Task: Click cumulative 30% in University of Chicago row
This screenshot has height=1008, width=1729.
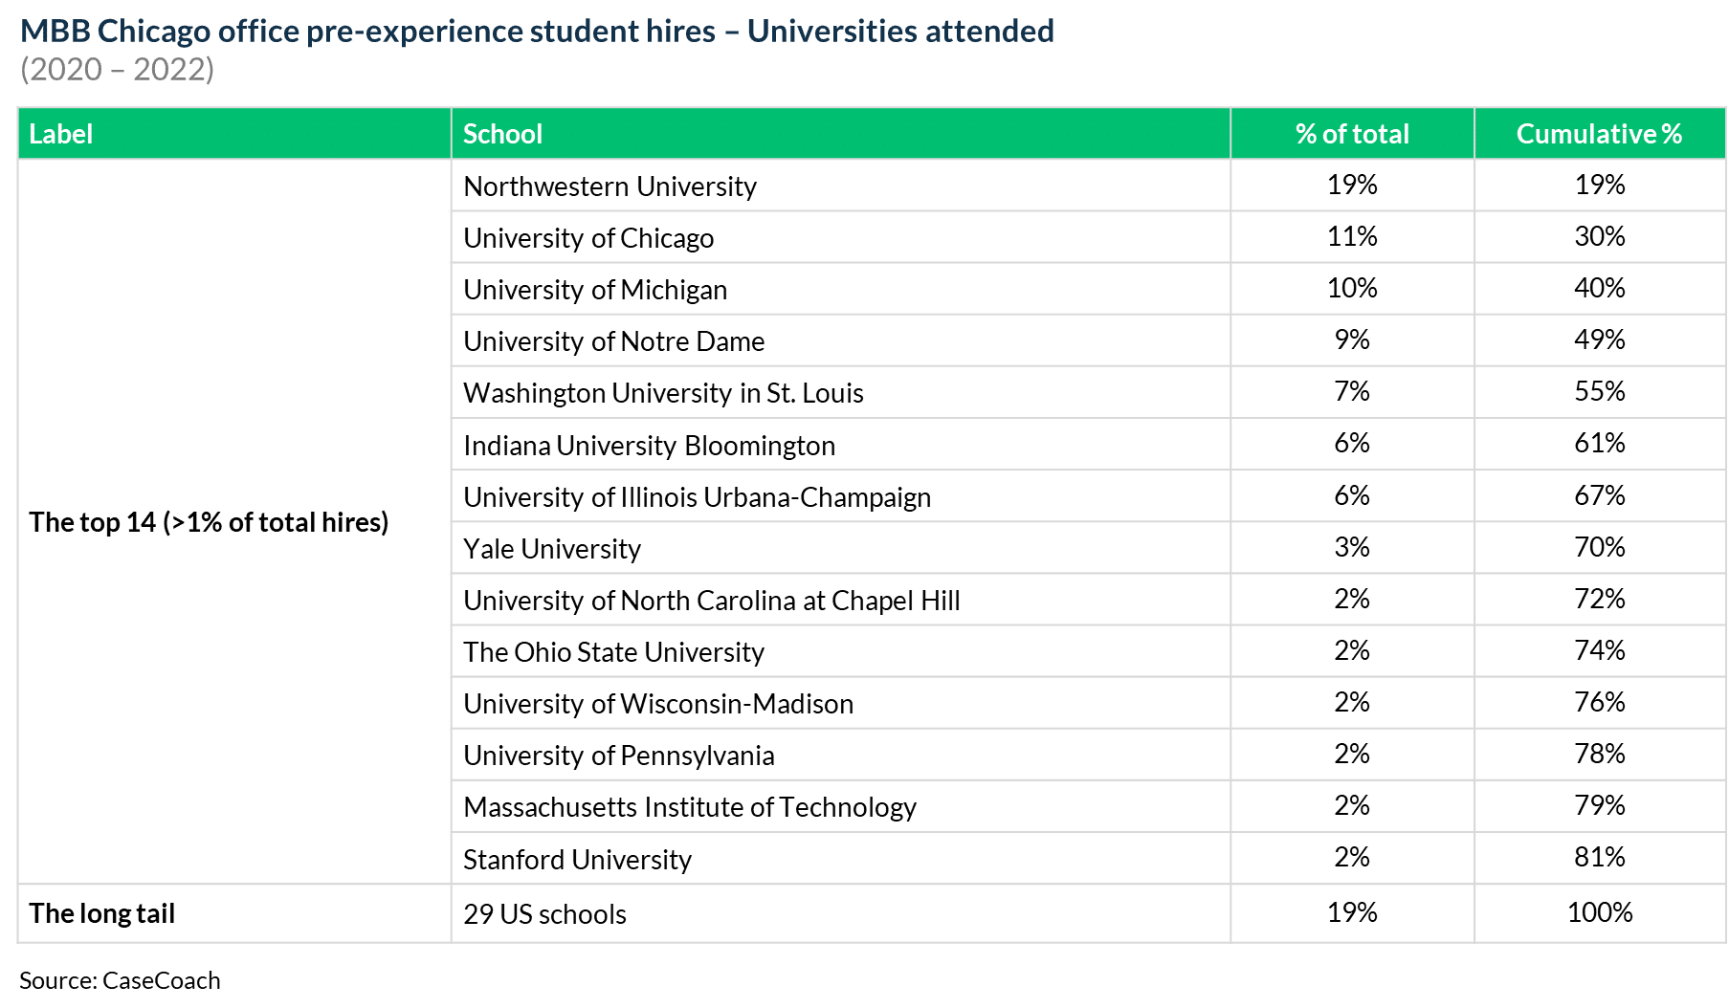Action: 1600,236
